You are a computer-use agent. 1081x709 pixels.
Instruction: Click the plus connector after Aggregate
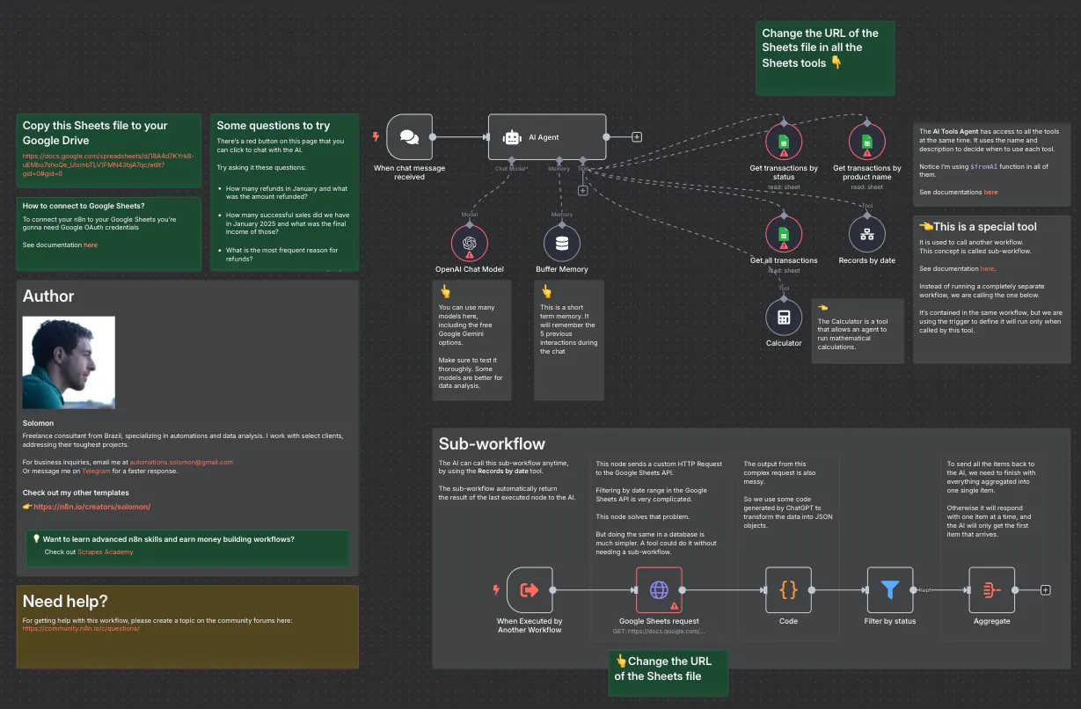(x=1045, y=589)
